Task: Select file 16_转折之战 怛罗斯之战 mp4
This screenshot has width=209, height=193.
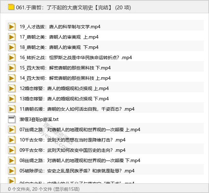Action: click(x=76, y=58)
